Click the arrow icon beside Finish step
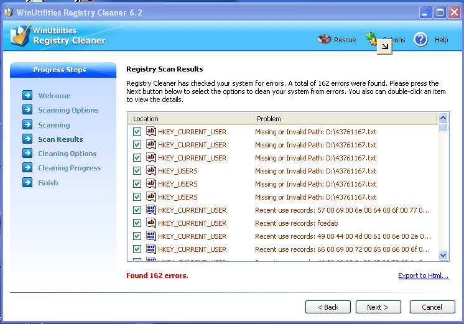The width and height of the screenshot is (464, 324). 27,182
